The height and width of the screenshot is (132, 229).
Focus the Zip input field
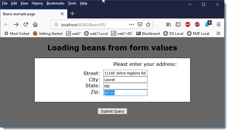pyautogui.click(x=125, y=93)
